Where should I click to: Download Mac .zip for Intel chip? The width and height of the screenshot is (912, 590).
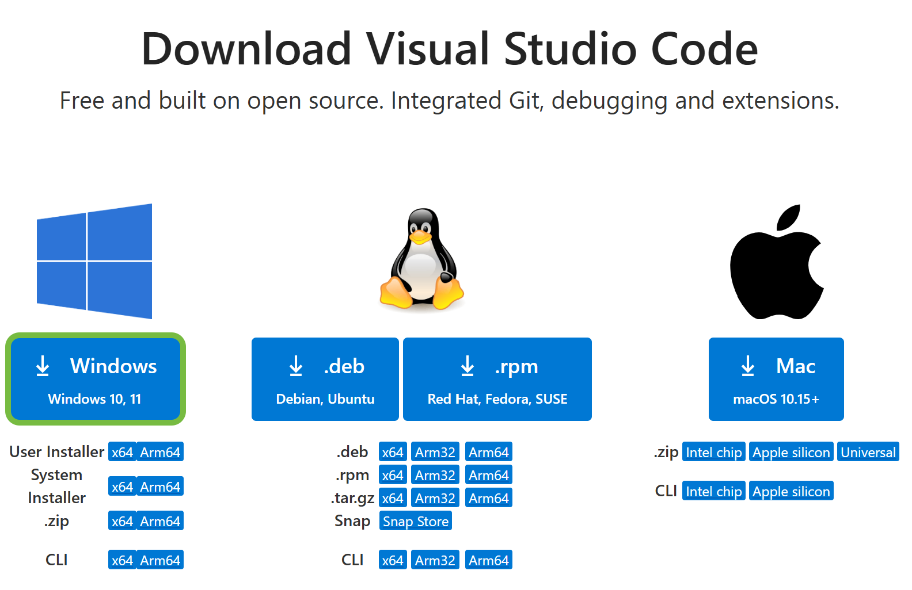pos(714,452)
